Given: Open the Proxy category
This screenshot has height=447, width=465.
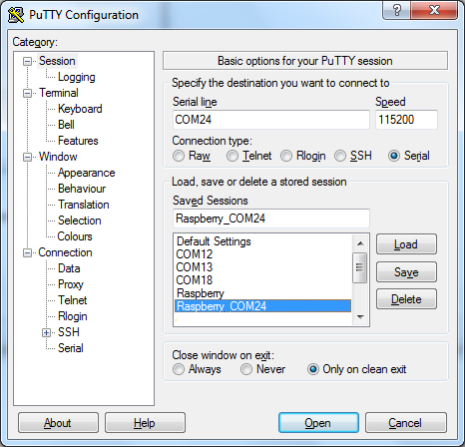Looking at the screenshot, I should click(x=71, y=284).
